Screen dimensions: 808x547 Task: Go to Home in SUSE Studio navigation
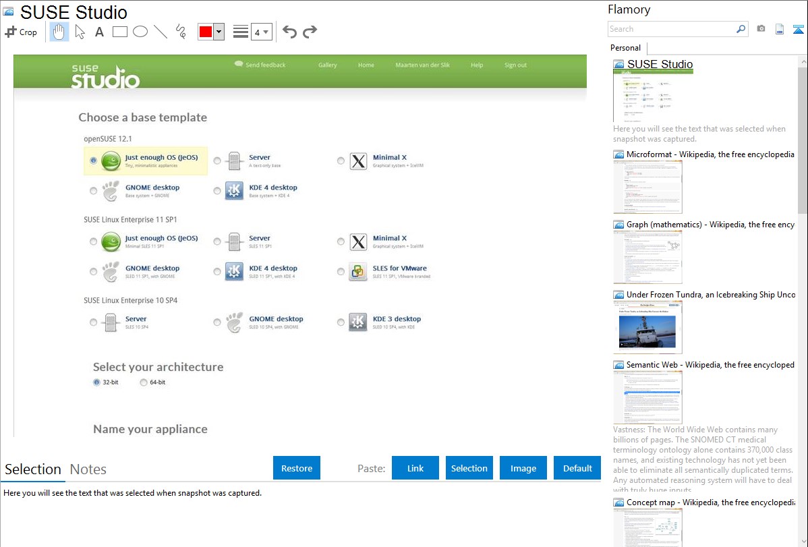point(366,65)
